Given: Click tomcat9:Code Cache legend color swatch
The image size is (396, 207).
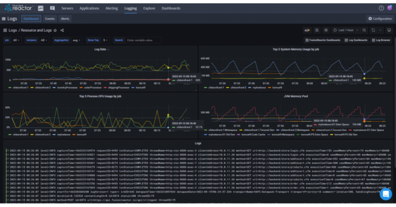Looking at the screenshot, I should (238, 135).
